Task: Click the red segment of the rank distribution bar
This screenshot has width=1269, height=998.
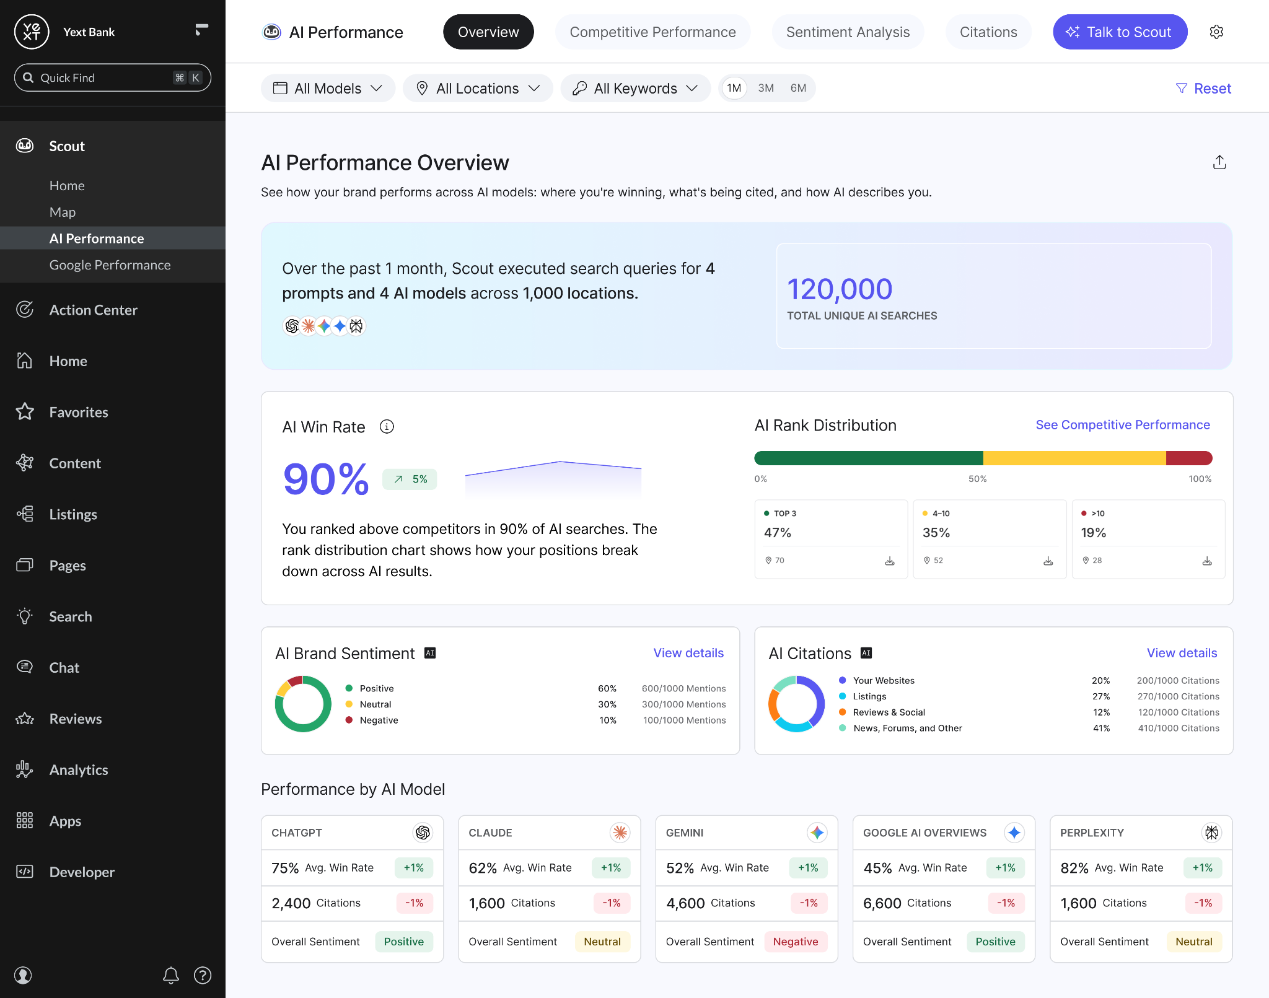Action: click(x=1189, y=458)
